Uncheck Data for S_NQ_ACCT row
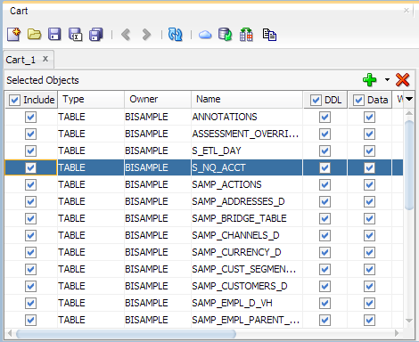Image resolution: width=419 pixels, height=342 pixels. click(369, 167)
